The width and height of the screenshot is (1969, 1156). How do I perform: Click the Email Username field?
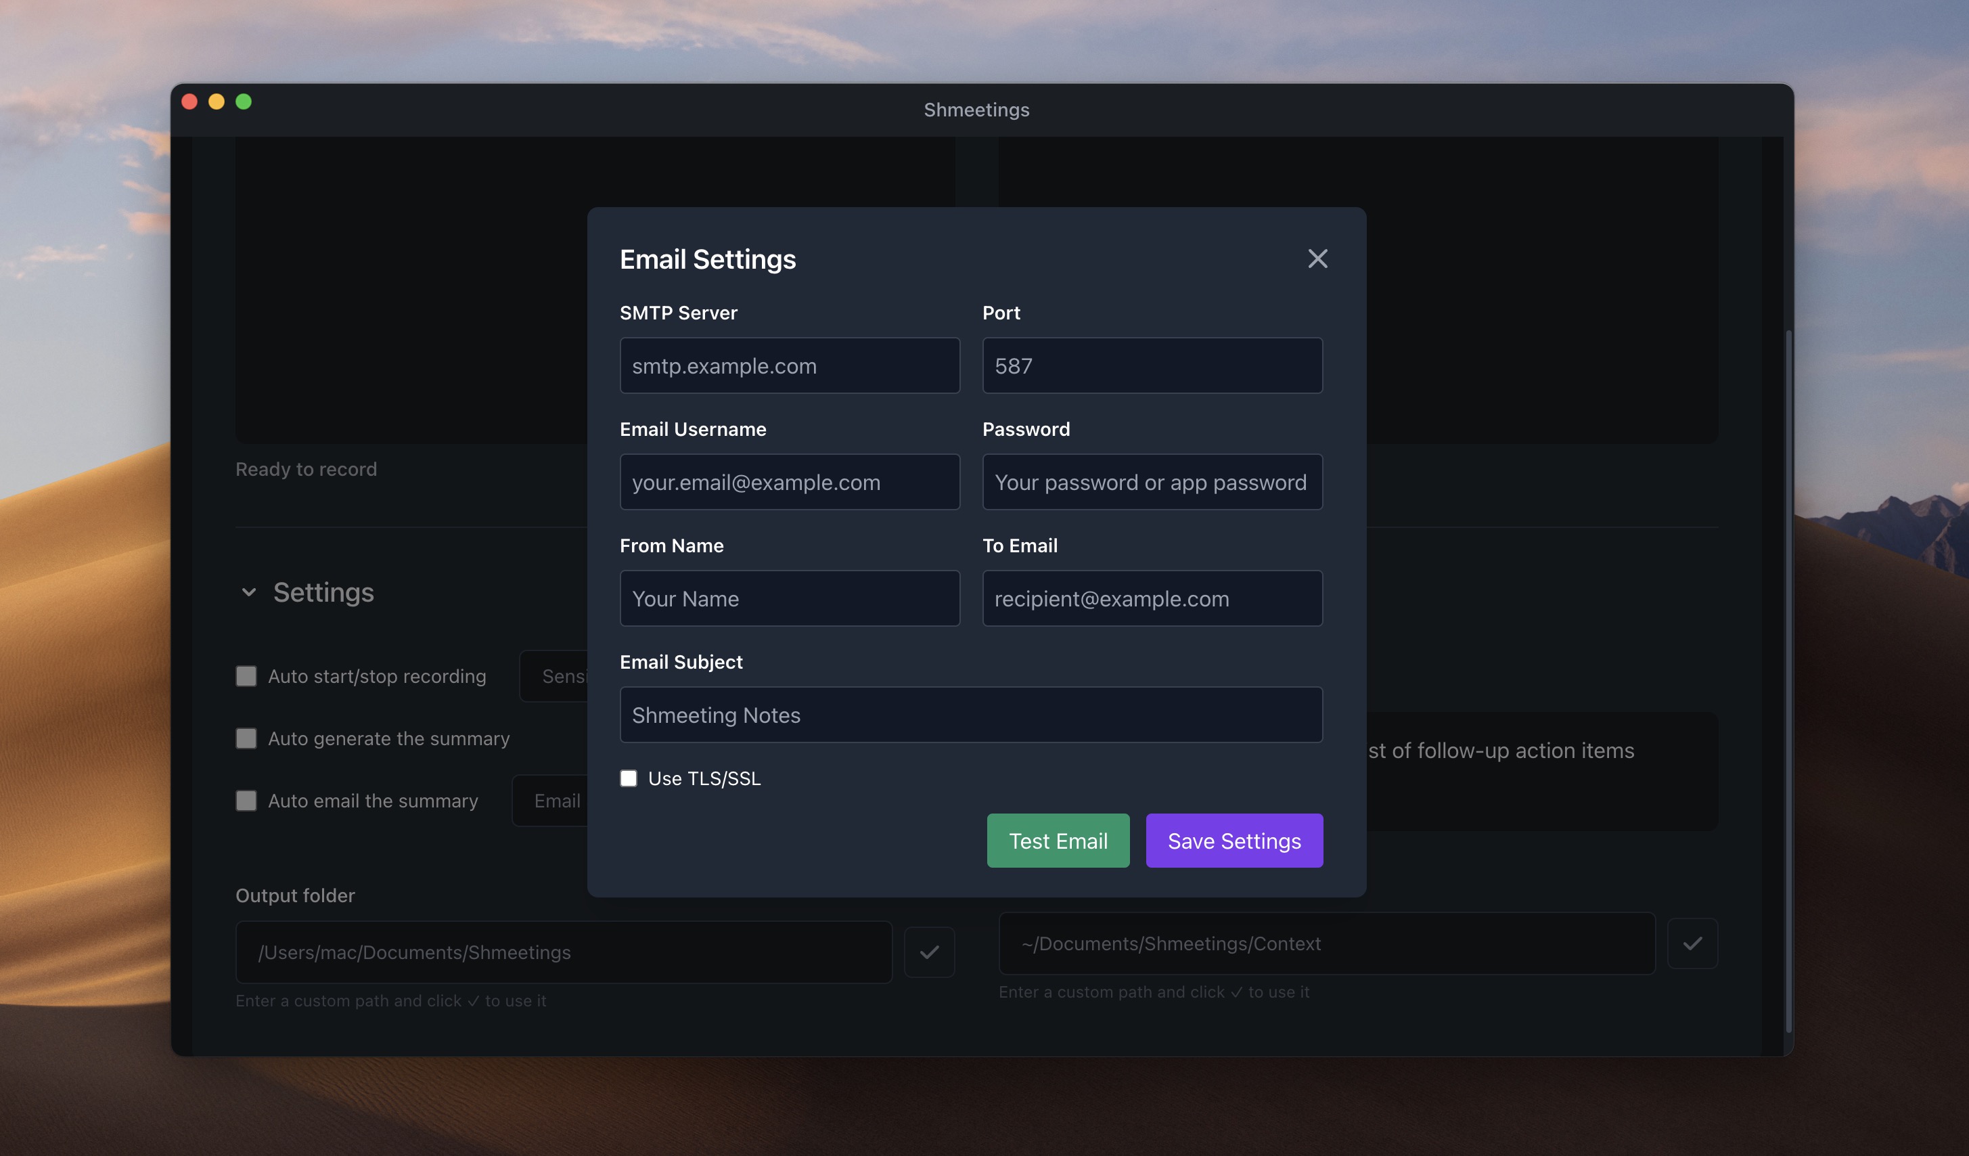[789, 483]
